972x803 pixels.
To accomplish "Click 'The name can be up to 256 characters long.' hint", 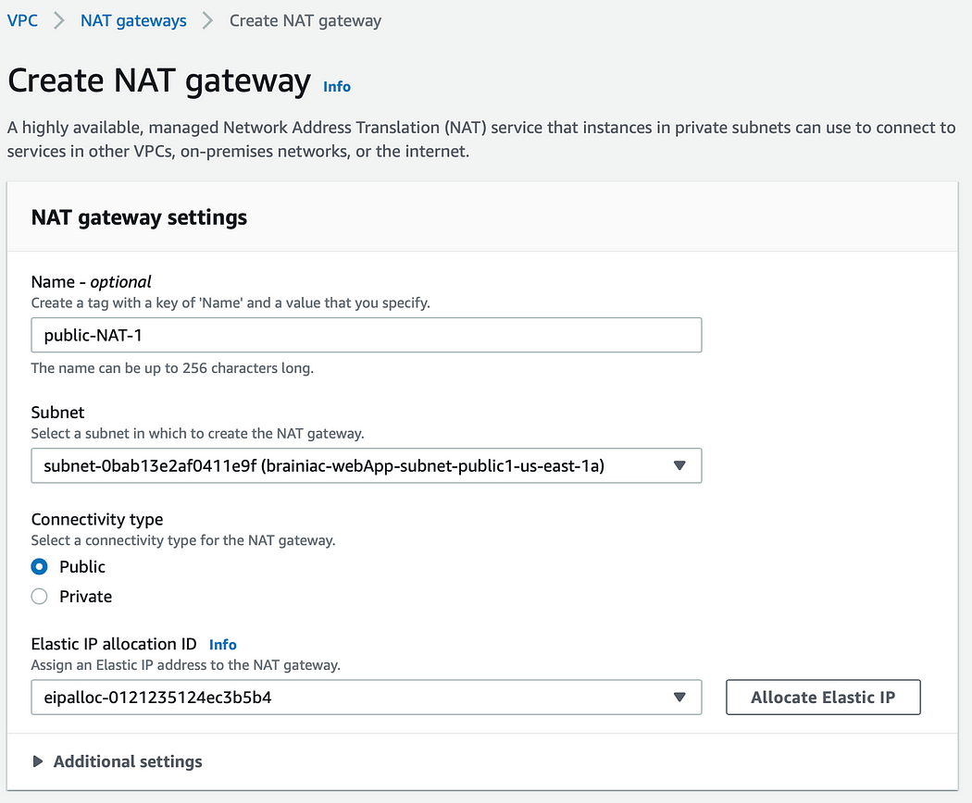I will [x=172, y=368].
